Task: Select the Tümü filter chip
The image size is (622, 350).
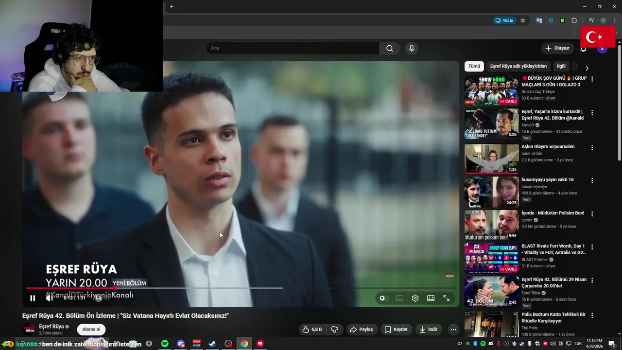Action: coord(474,66)
